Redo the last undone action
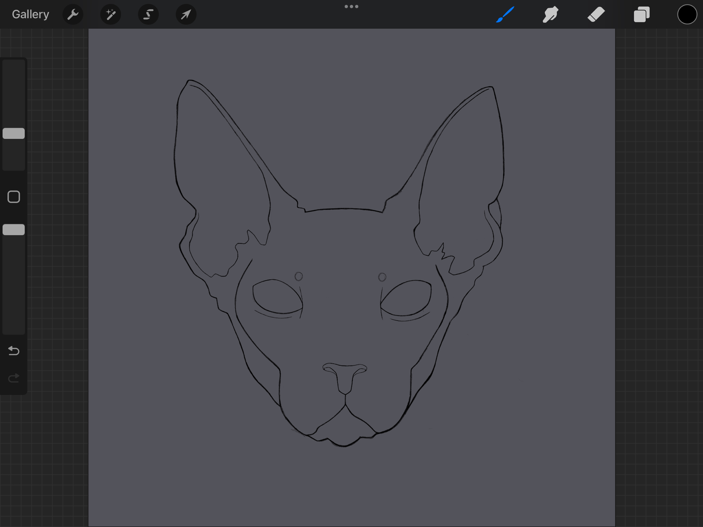The height and width of the screenshot is (527, 703). point(14,378)
